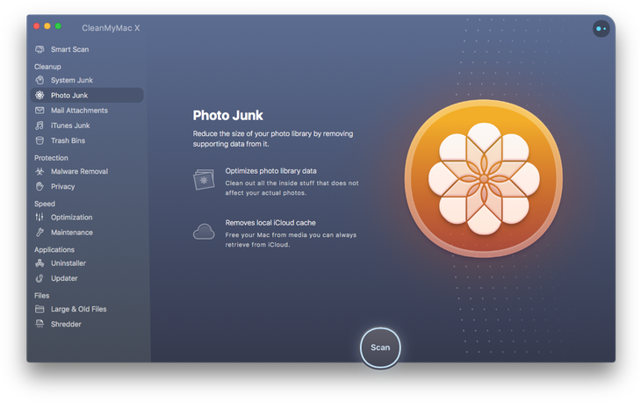Click the CleanMyMac X window title
641x402 pixels.
click(x=111, y=28)
